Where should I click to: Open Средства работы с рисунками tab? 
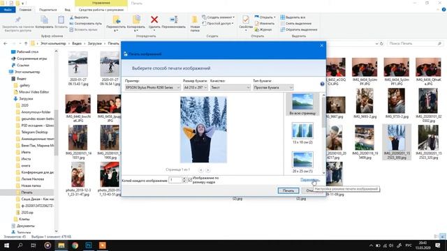[x=101, y=10]
